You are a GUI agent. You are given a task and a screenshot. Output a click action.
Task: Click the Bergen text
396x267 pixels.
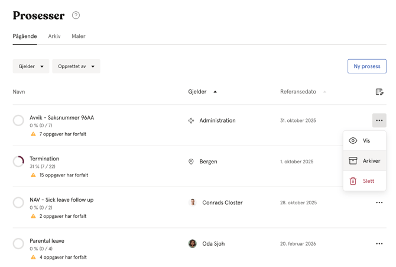click(x=209, y=162)
